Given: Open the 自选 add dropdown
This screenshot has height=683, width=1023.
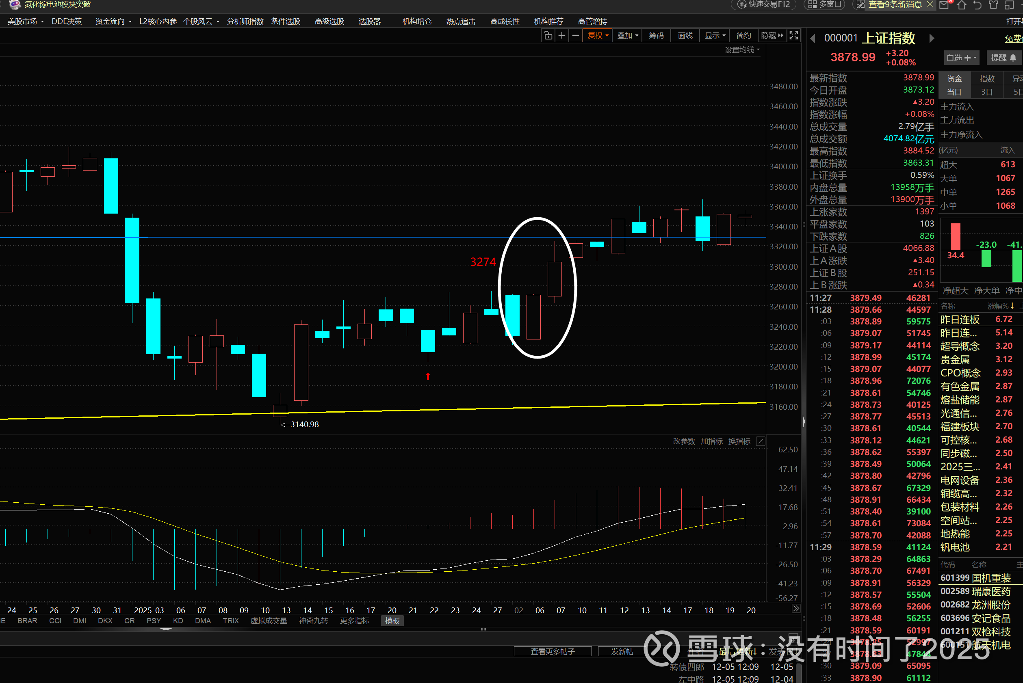Looking at the screenshot, I should click(961, 58).
